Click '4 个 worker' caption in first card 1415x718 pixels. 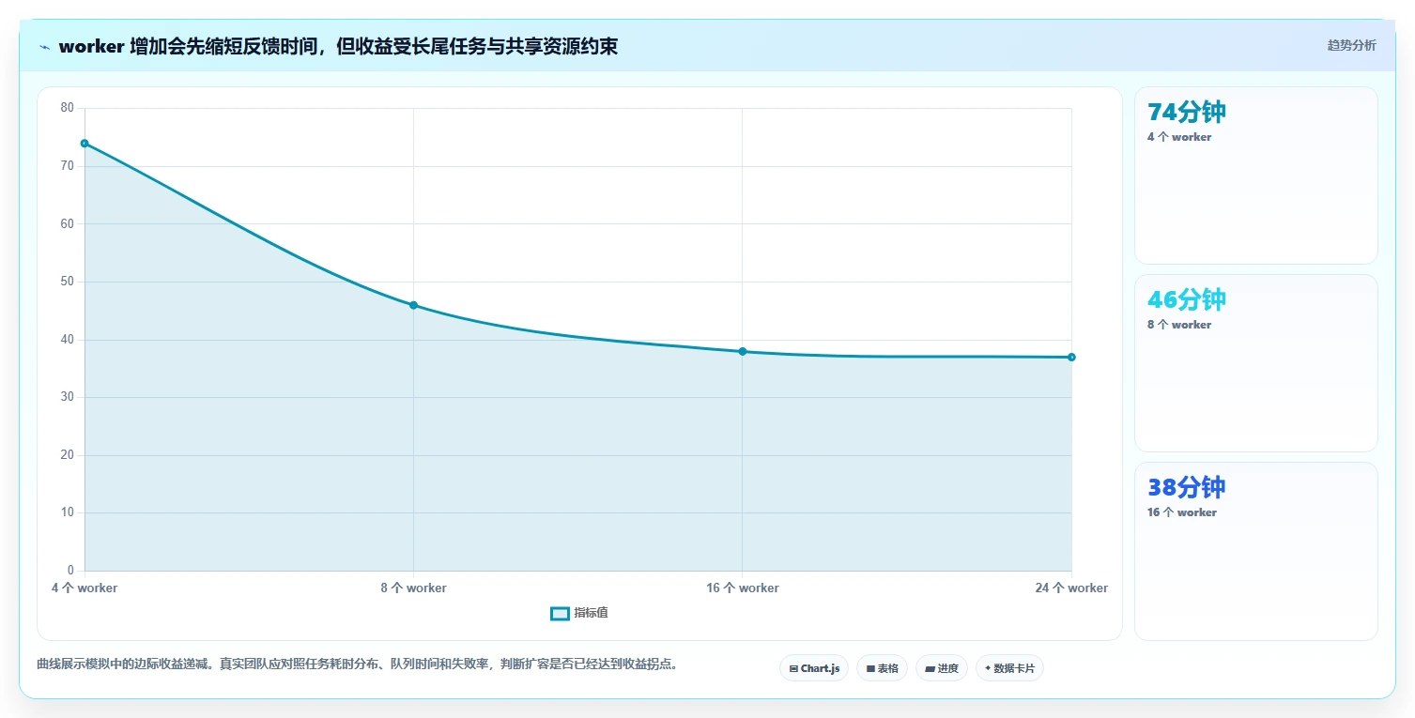click(x=1179, y=137)
